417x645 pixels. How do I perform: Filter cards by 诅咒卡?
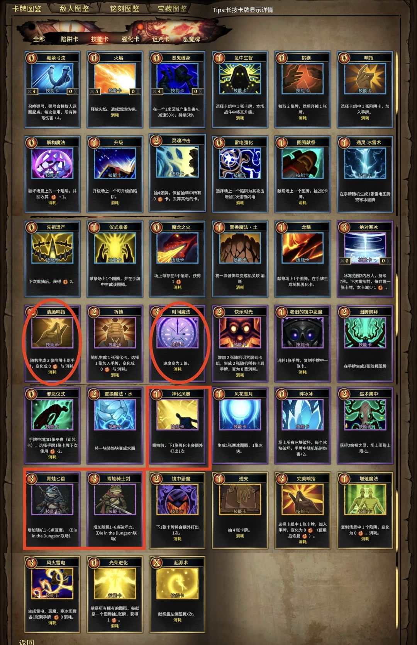tap(161, 39)
